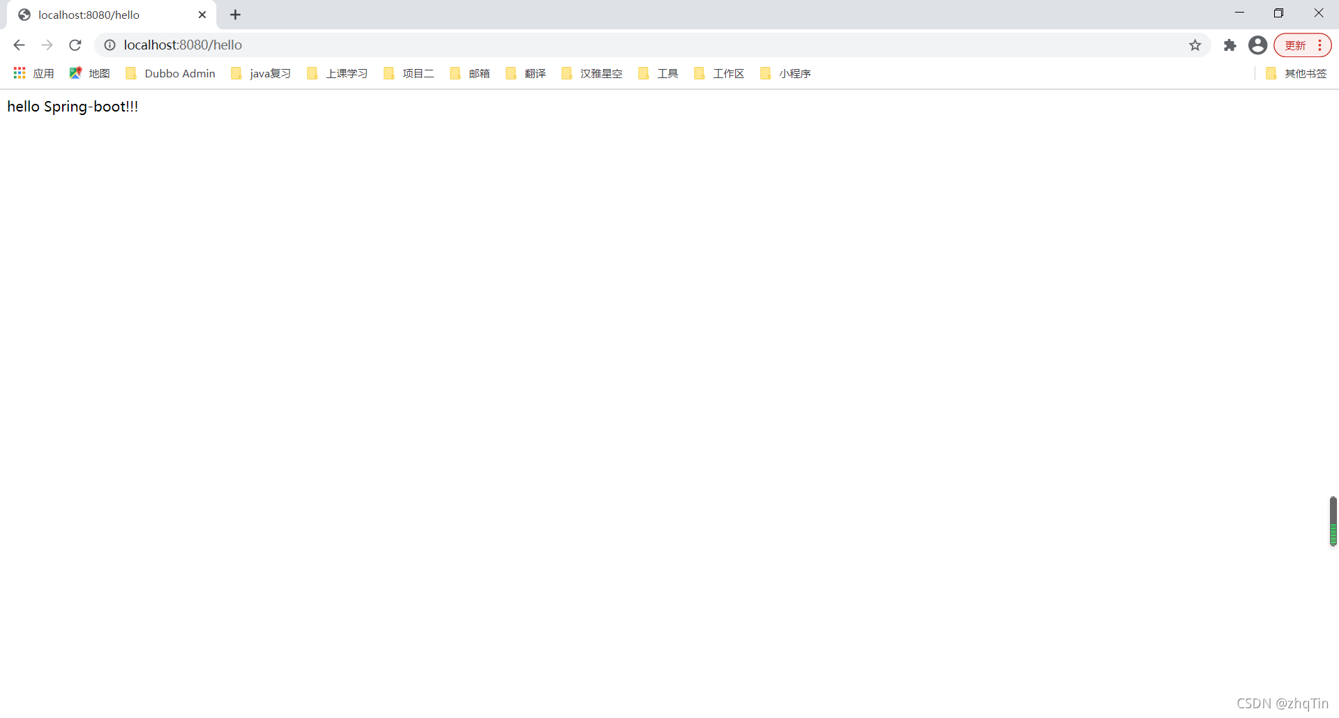1339x718 pixels.
Task: Click the extensions puzzle-piece icon
Action: pos(1230,45)
